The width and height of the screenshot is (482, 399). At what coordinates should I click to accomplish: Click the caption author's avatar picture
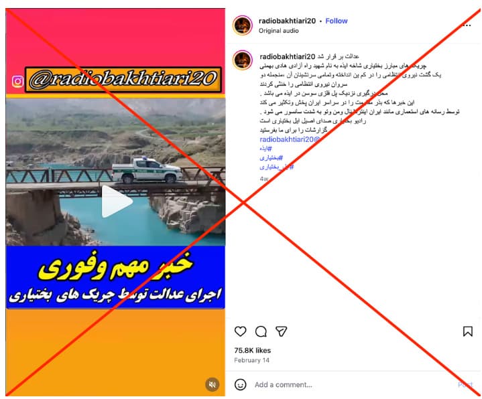(x=243, y=60)
